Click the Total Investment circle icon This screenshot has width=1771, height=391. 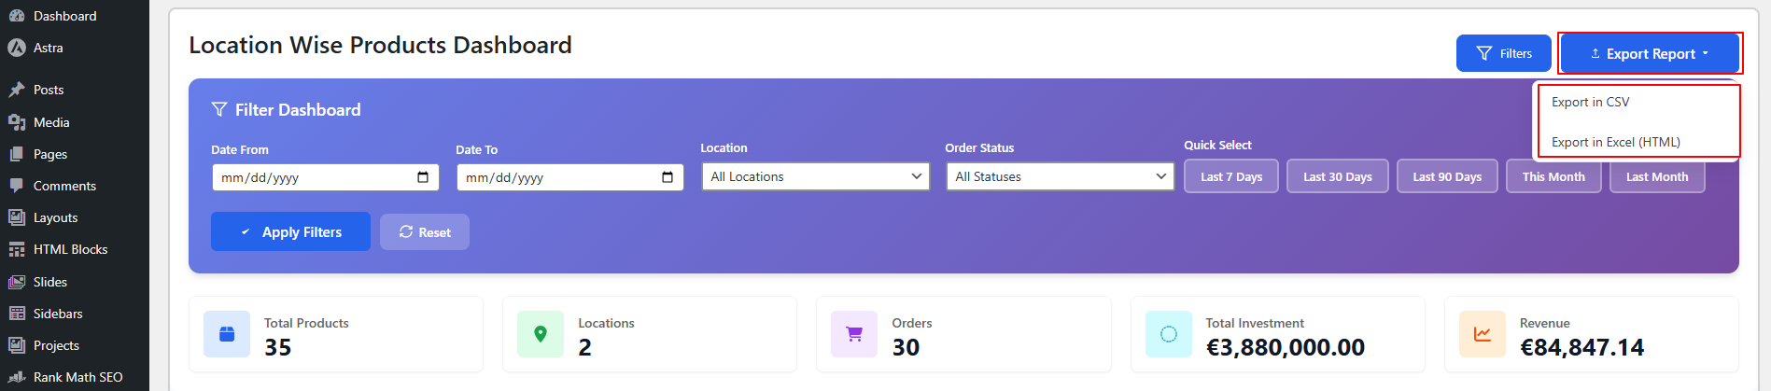click(x=1169, y=334)
